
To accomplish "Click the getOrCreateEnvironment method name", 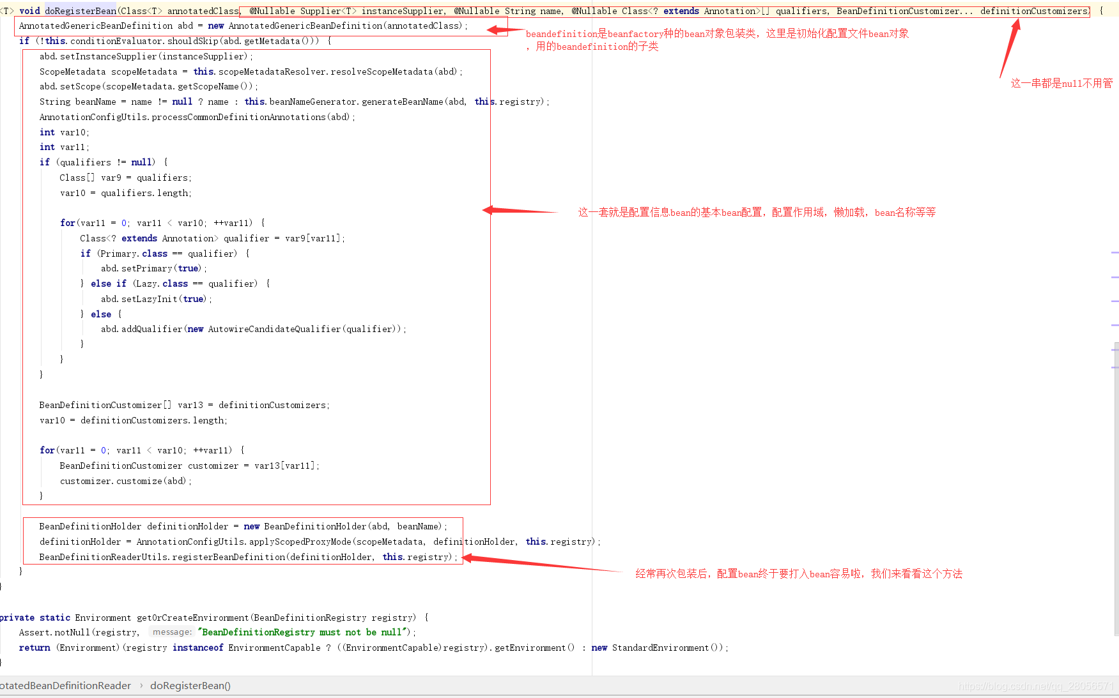I will click(192, 618).
